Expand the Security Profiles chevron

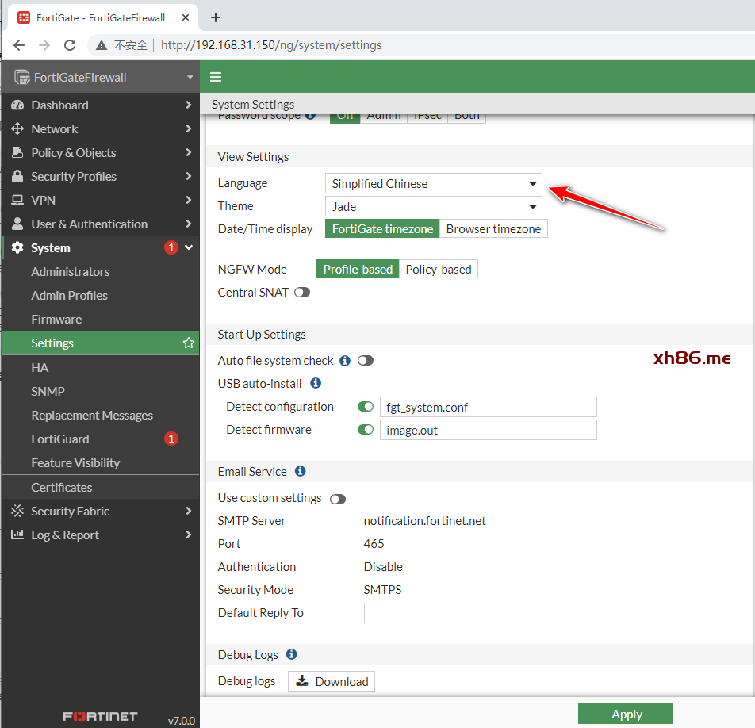click(188, 176)
